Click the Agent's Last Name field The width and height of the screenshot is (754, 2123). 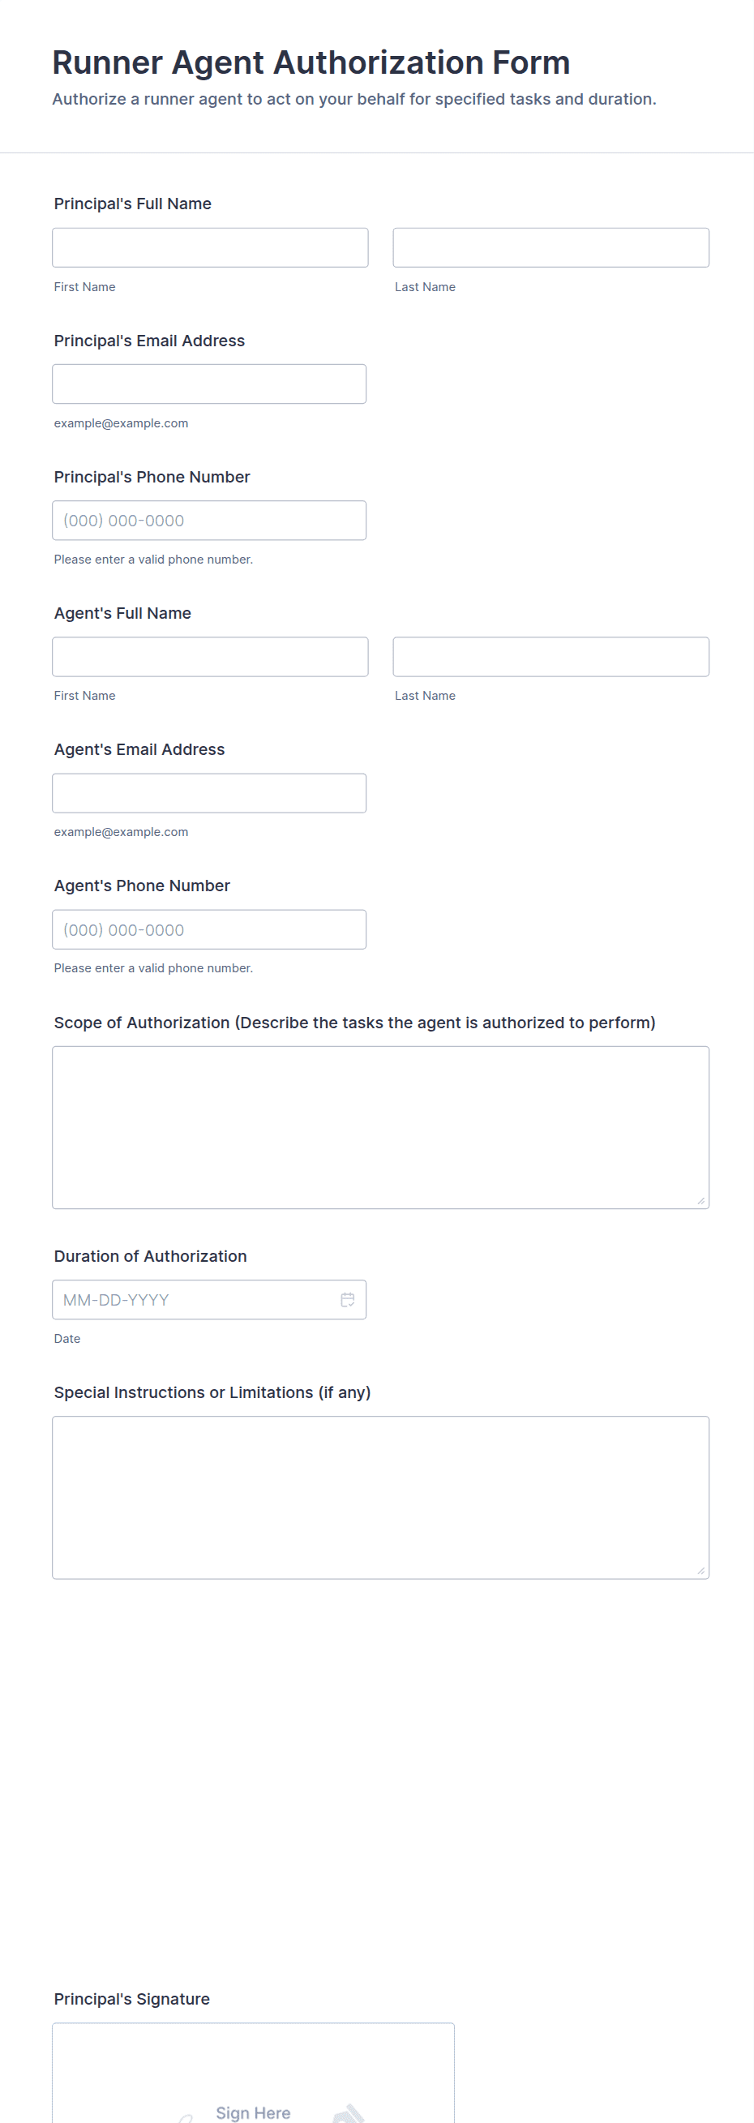551,656
